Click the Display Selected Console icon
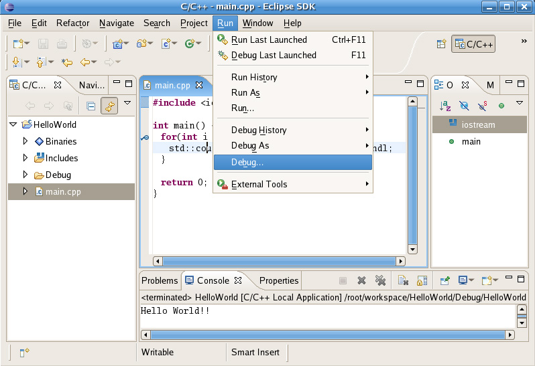 (x=463, y=280)
